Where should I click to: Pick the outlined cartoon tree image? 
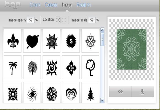pos(90,67)
